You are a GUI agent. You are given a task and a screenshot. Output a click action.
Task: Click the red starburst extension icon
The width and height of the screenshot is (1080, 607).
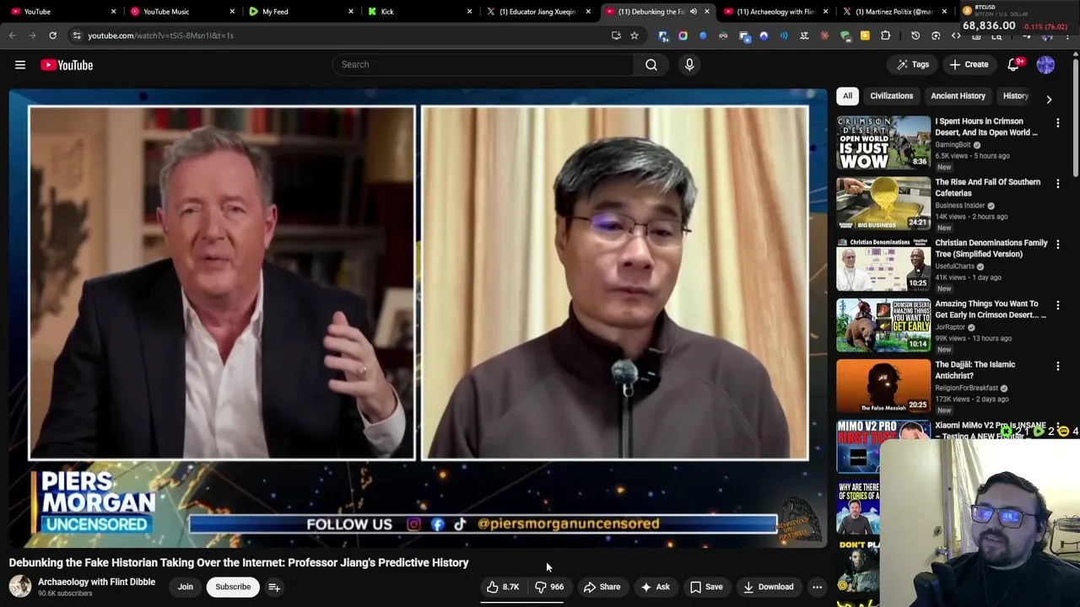click(x=824, y=35)
